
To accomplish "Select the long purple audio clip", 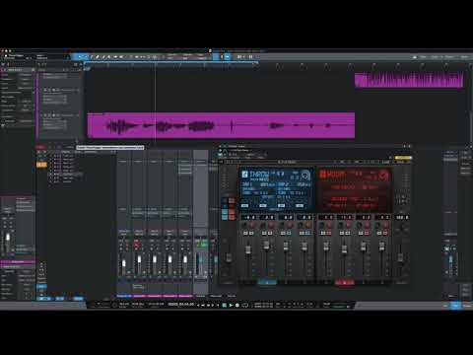I will [221, 125].
